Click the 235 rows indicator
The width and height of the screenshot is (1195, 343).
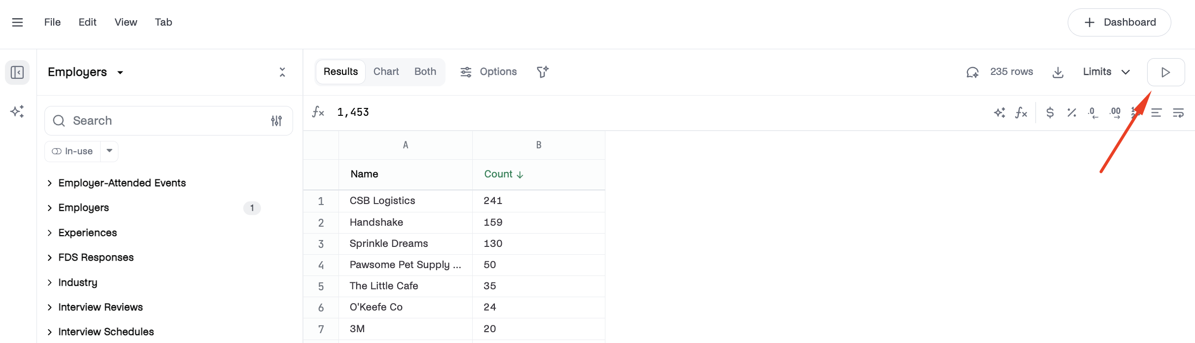click(x=1011, y=72)
